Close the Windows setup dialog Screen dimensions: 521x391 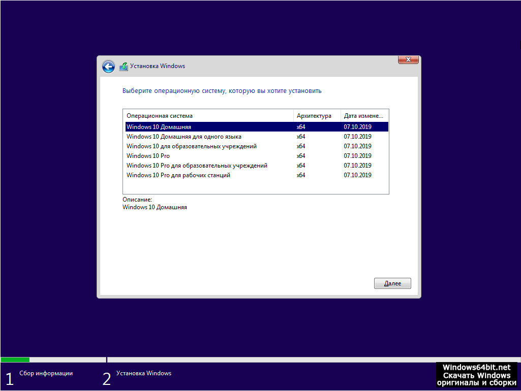point(408,60)
